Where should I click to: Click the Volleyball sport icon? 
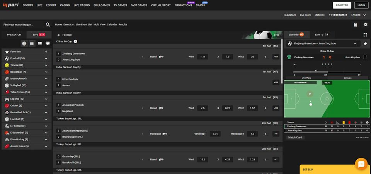(x=7, y=85)
